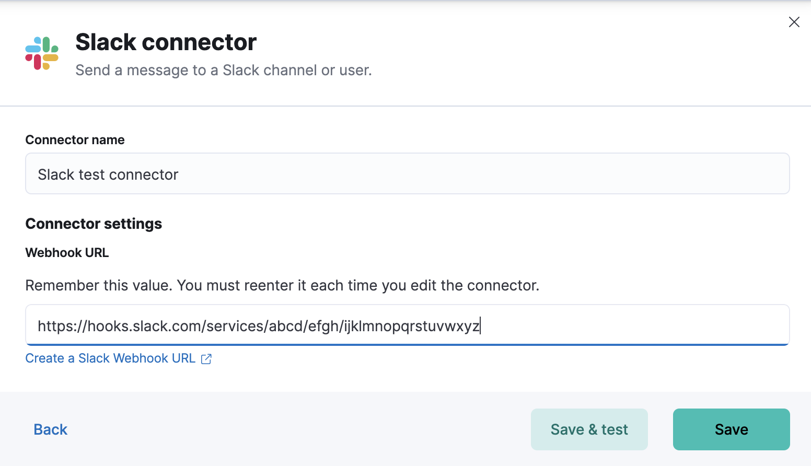Click the Connector settings heading

coord(93,224)
